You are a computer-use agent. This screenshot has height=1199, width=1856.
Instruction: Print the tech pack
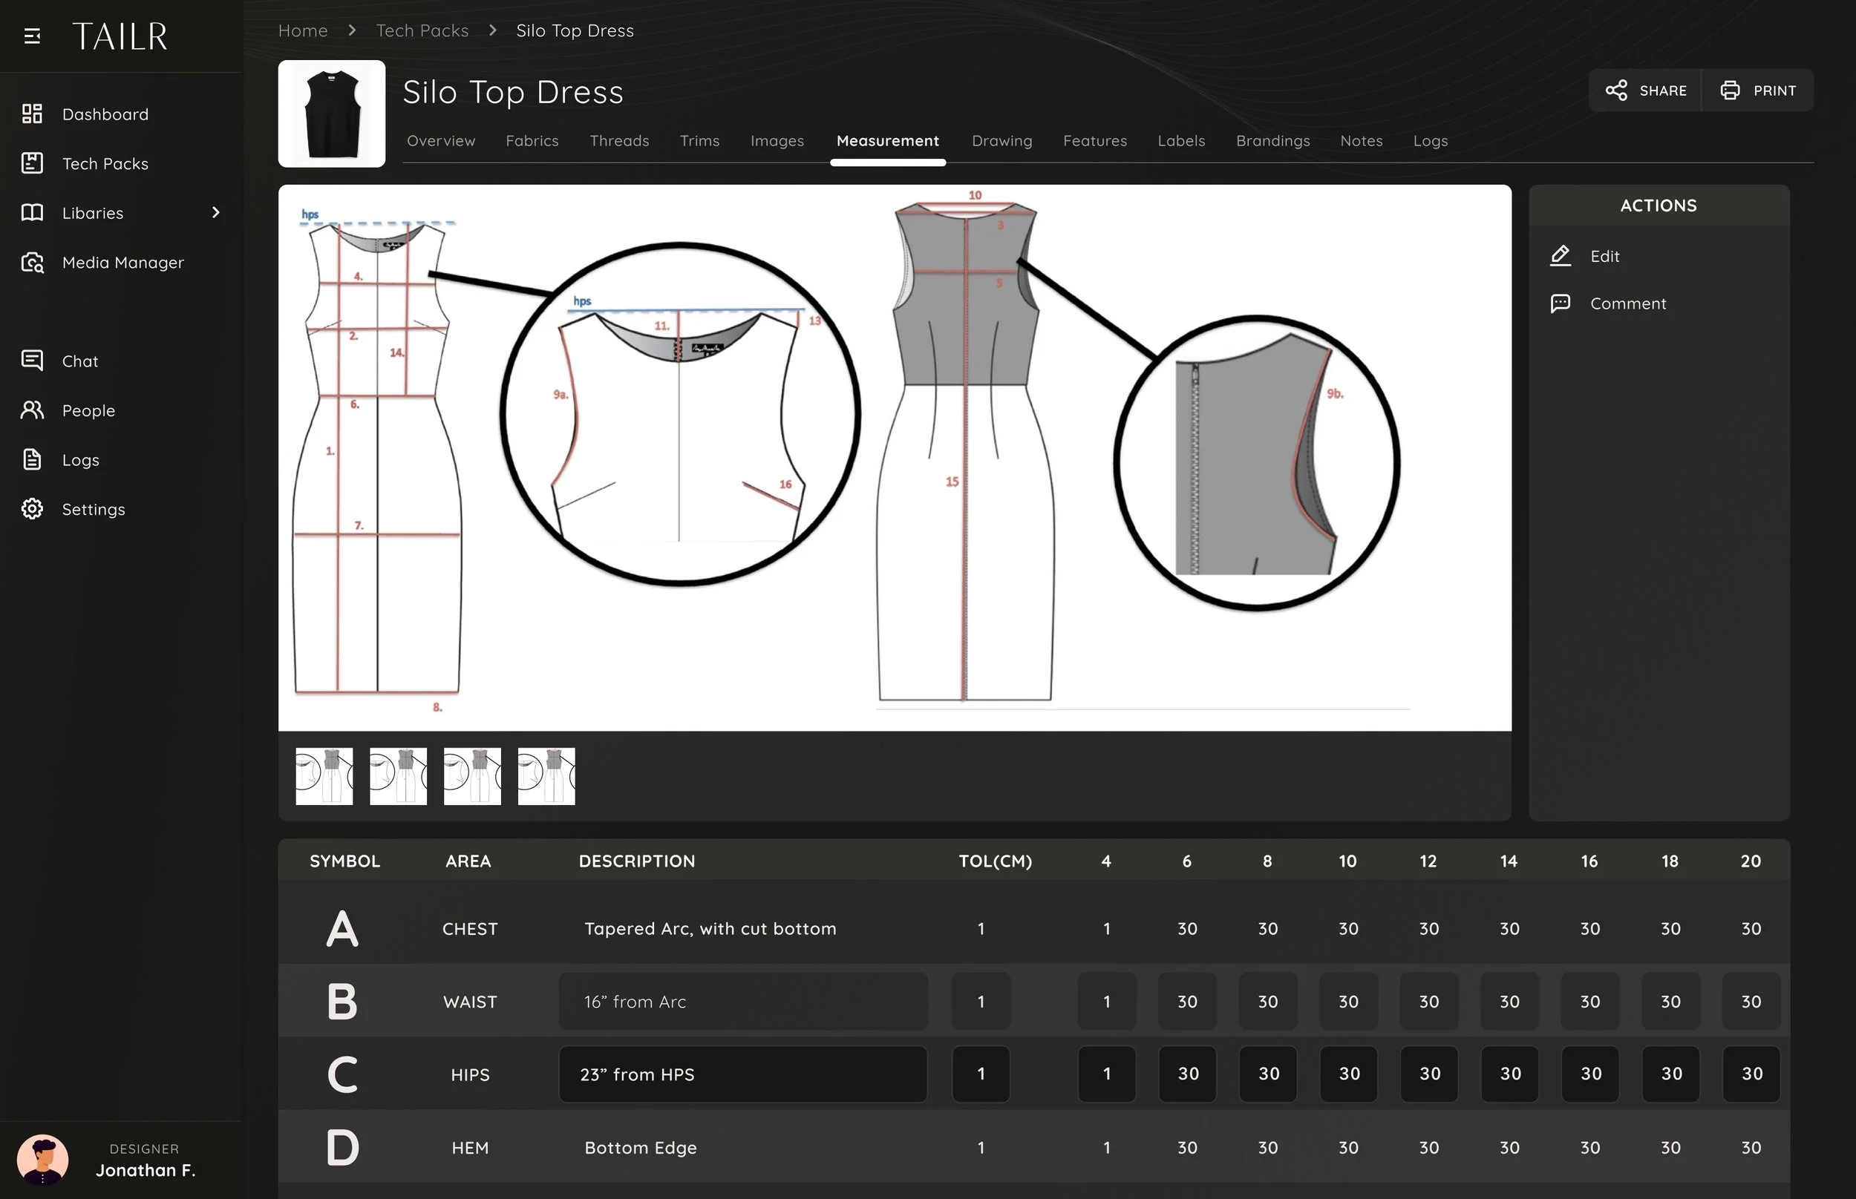pos(1758,91)
